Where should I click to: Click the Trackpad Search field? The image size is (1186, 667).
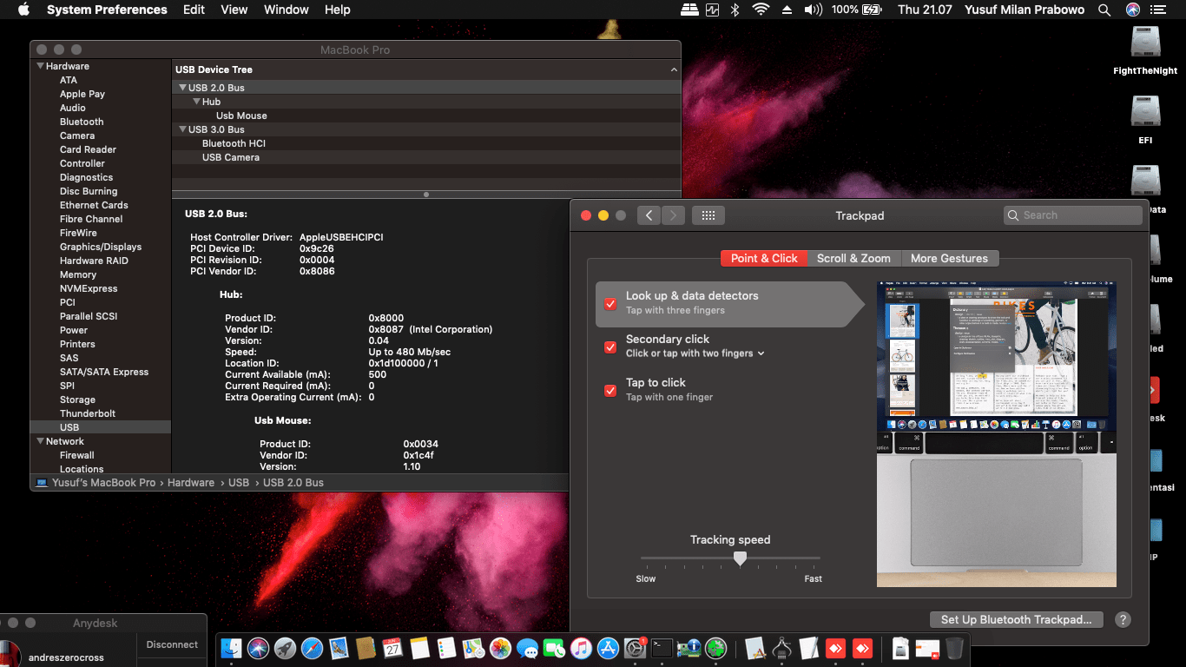(1072, 215)
